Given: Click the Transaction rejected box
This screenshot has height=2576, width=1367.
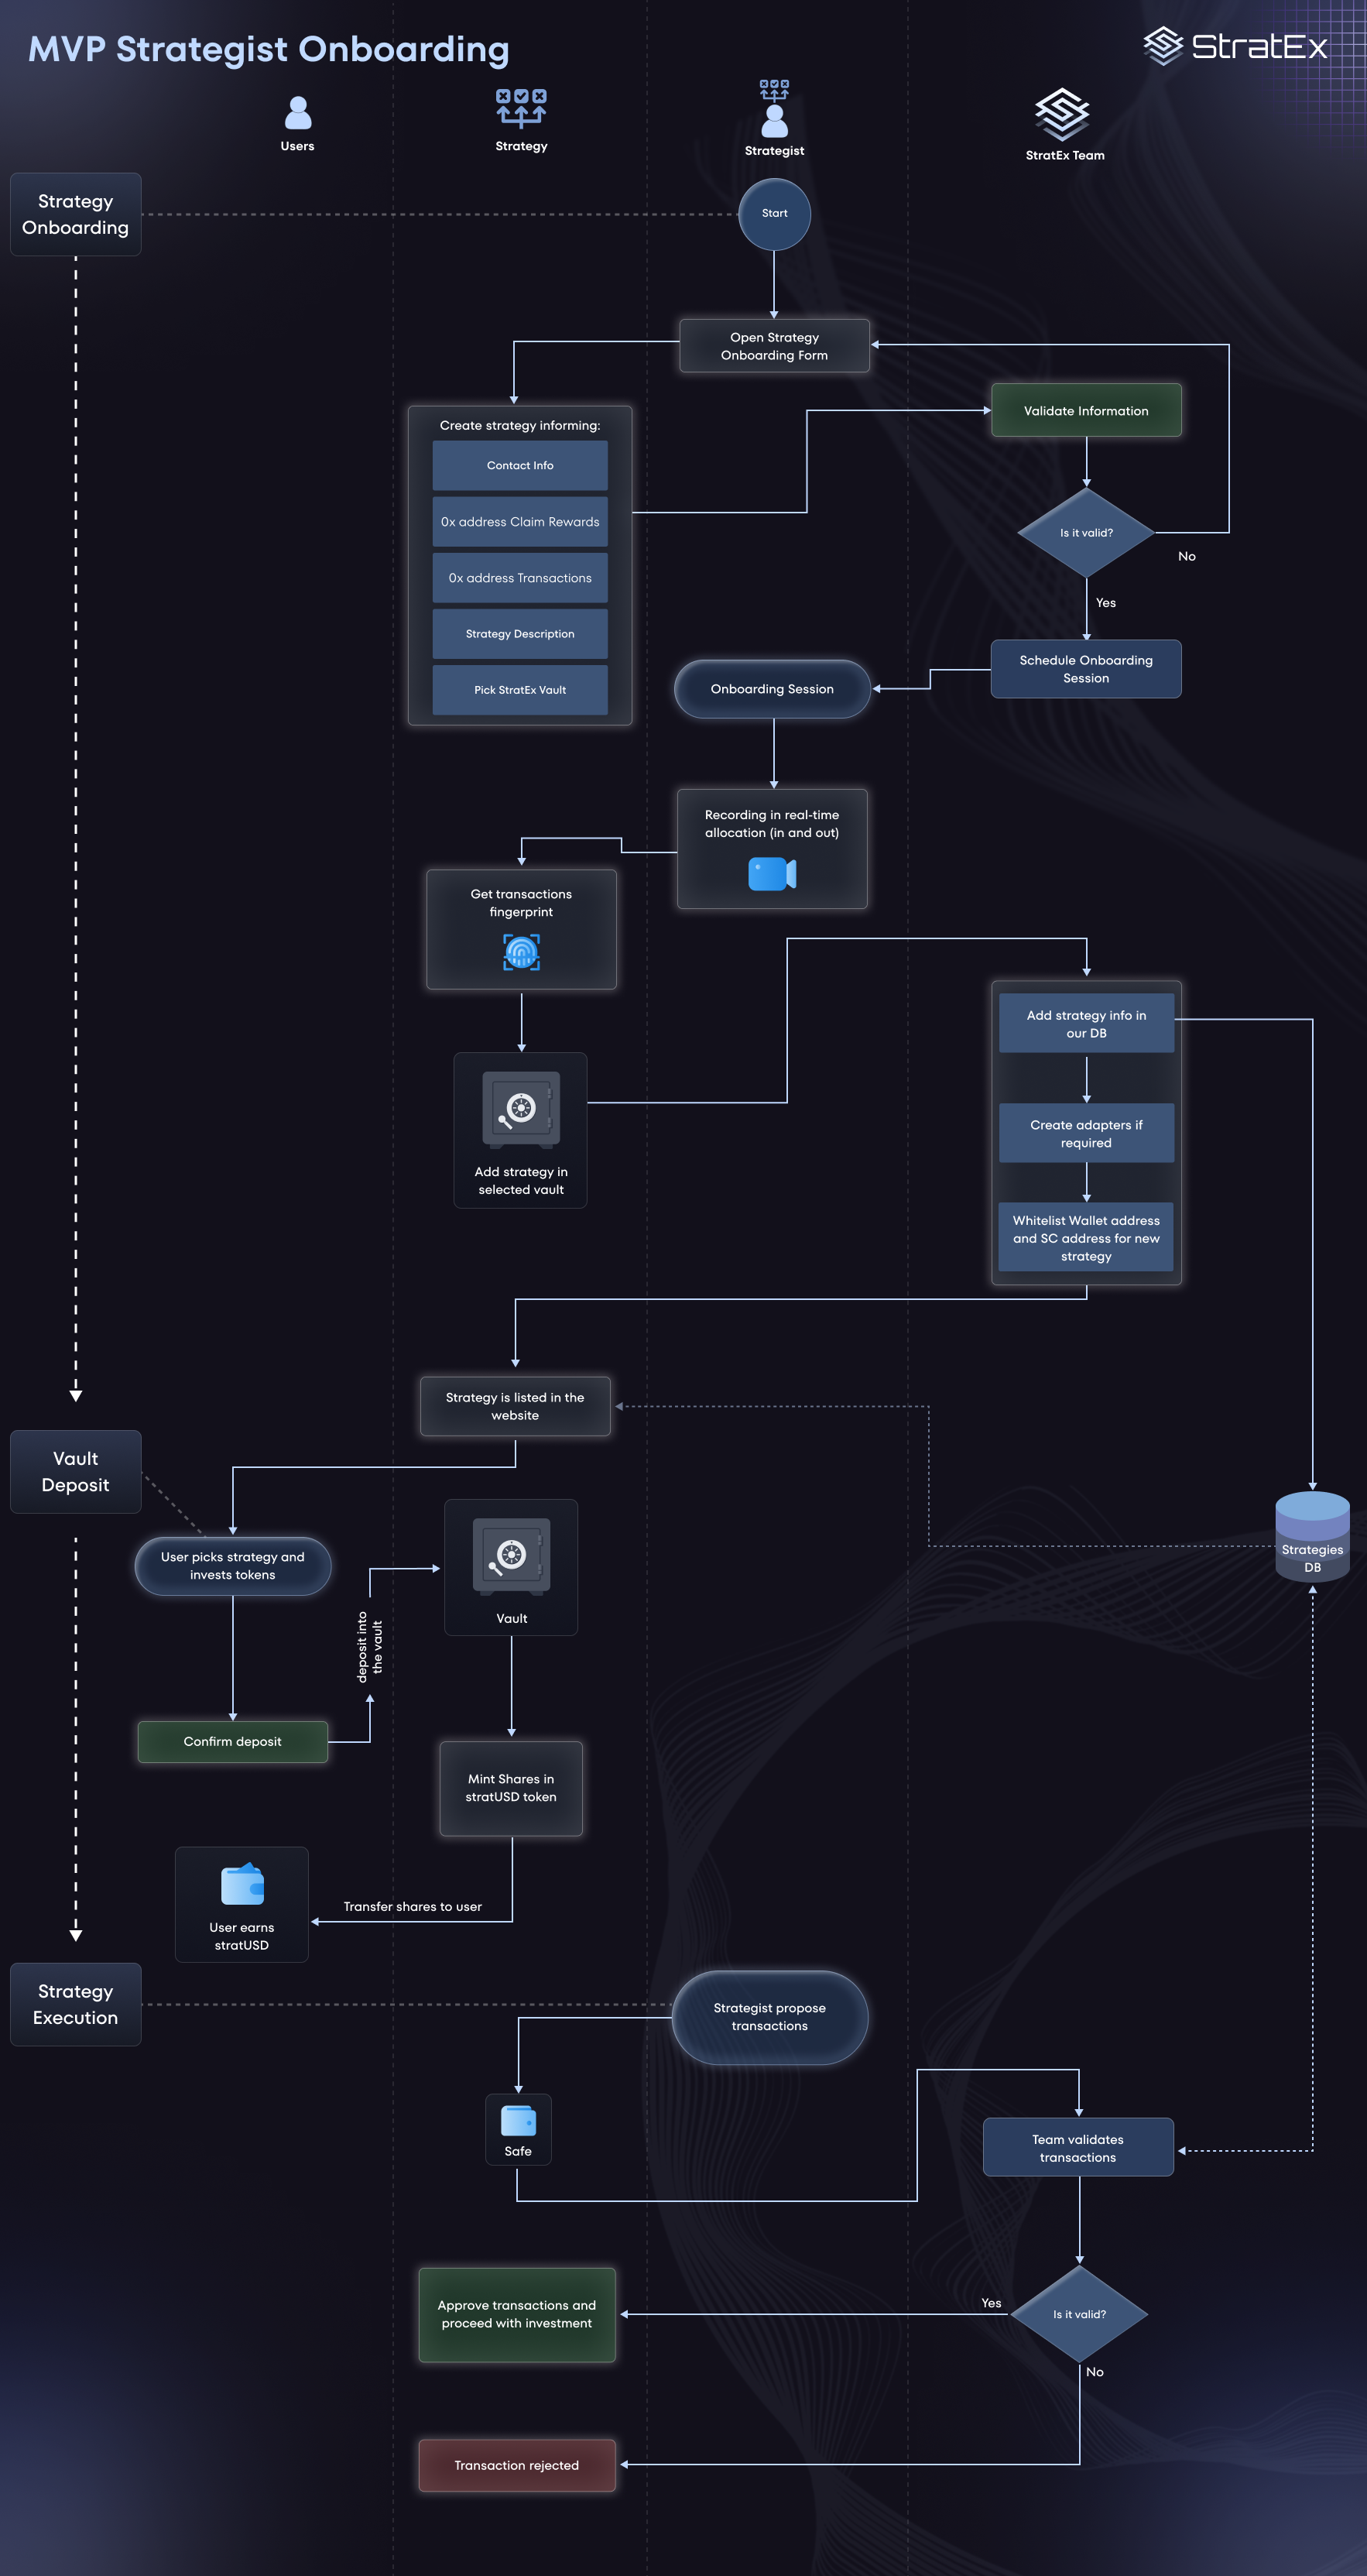Looking at the screenshot, I should pyautogui.click(x=516, y=2465).
